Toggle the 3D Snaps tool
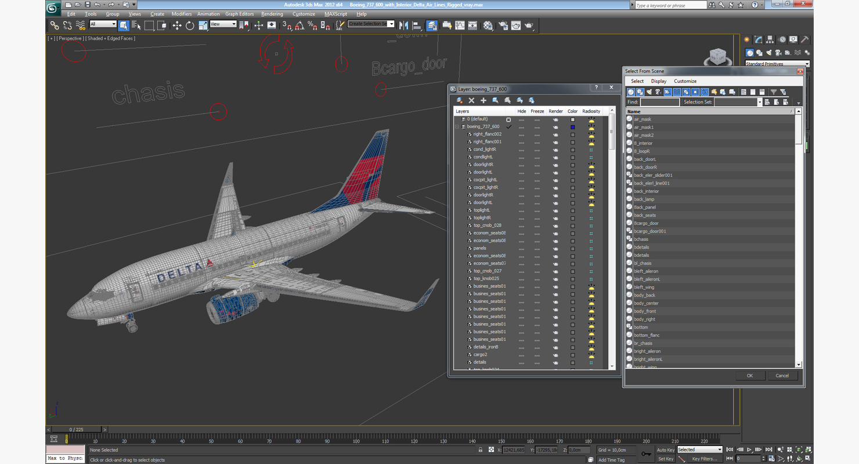Viewport: 859px width, 464px height. [x=287, y=26]
